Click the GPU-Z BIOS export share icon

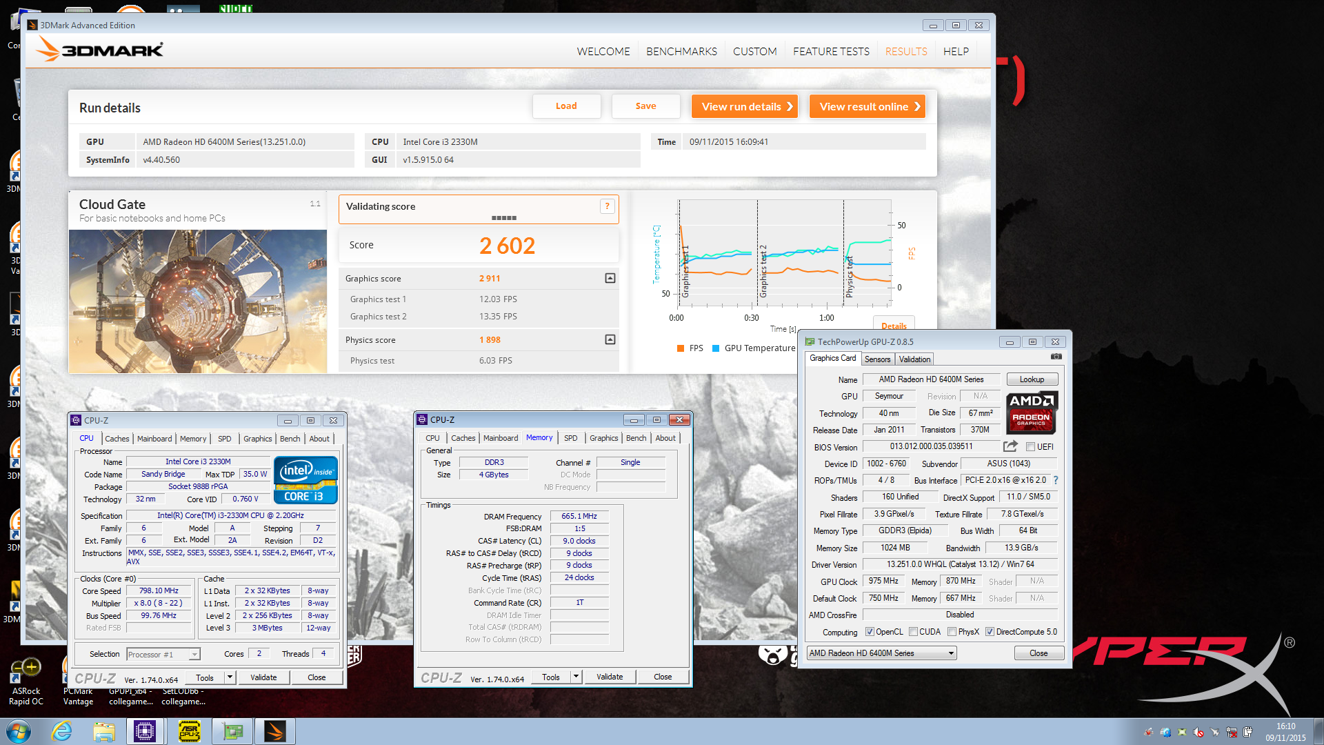[1010, 446]
